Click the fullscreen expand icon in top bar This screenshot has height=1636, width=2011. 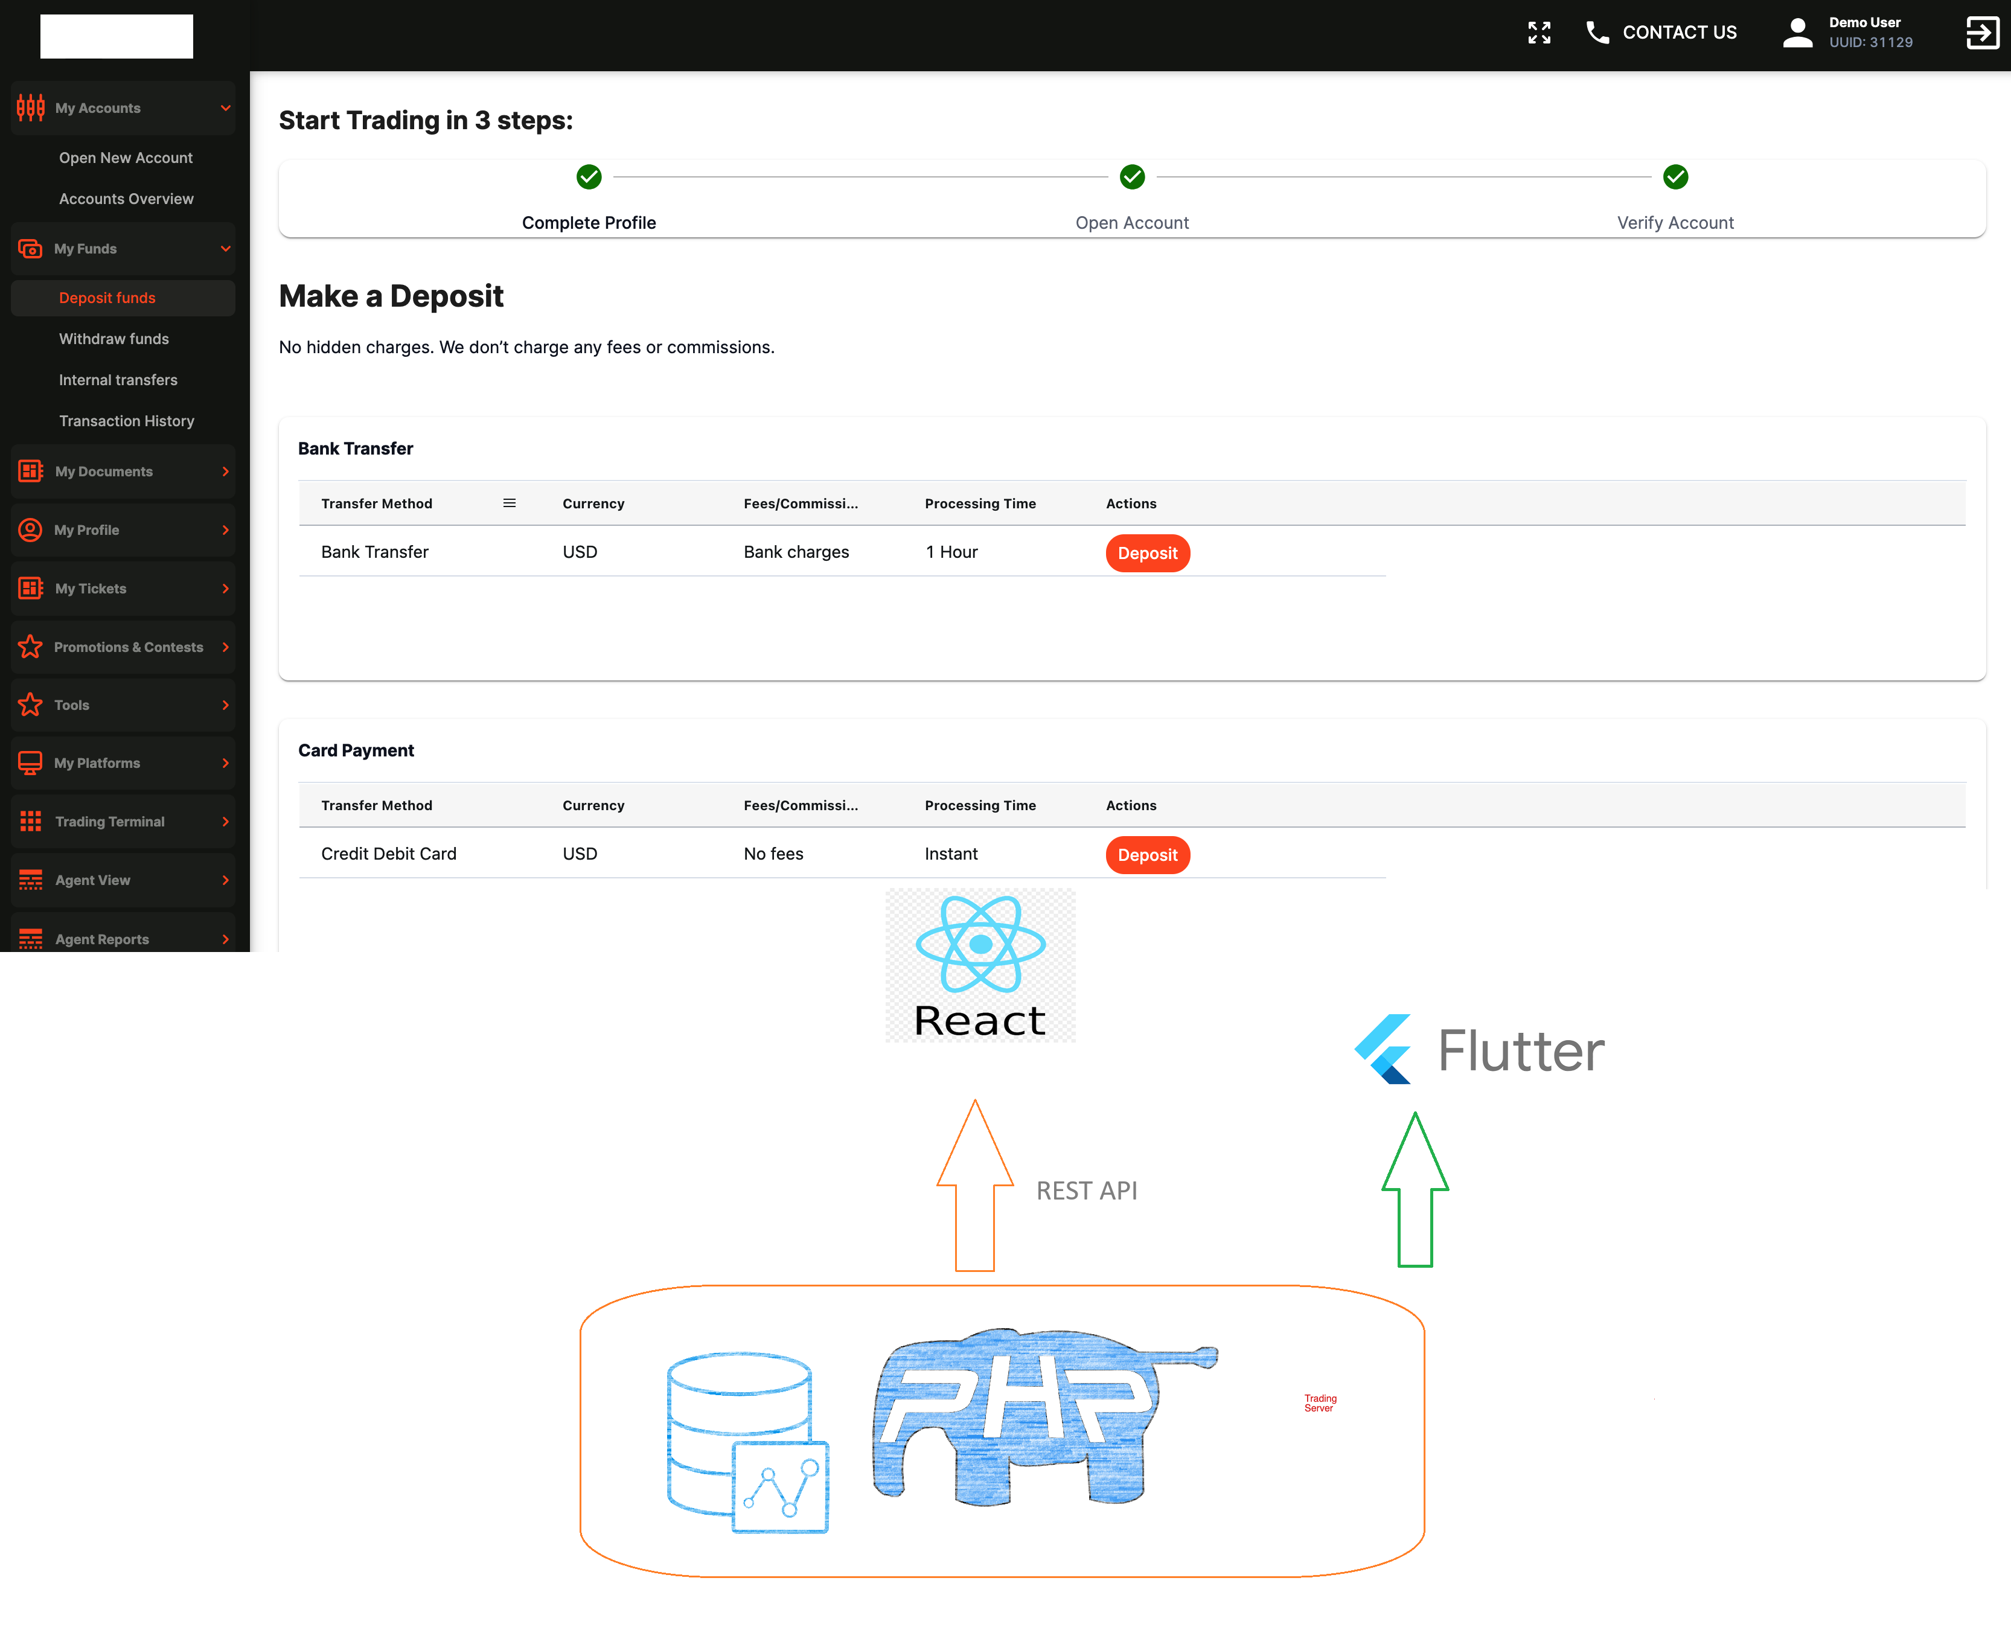[x=1539, y=32]
